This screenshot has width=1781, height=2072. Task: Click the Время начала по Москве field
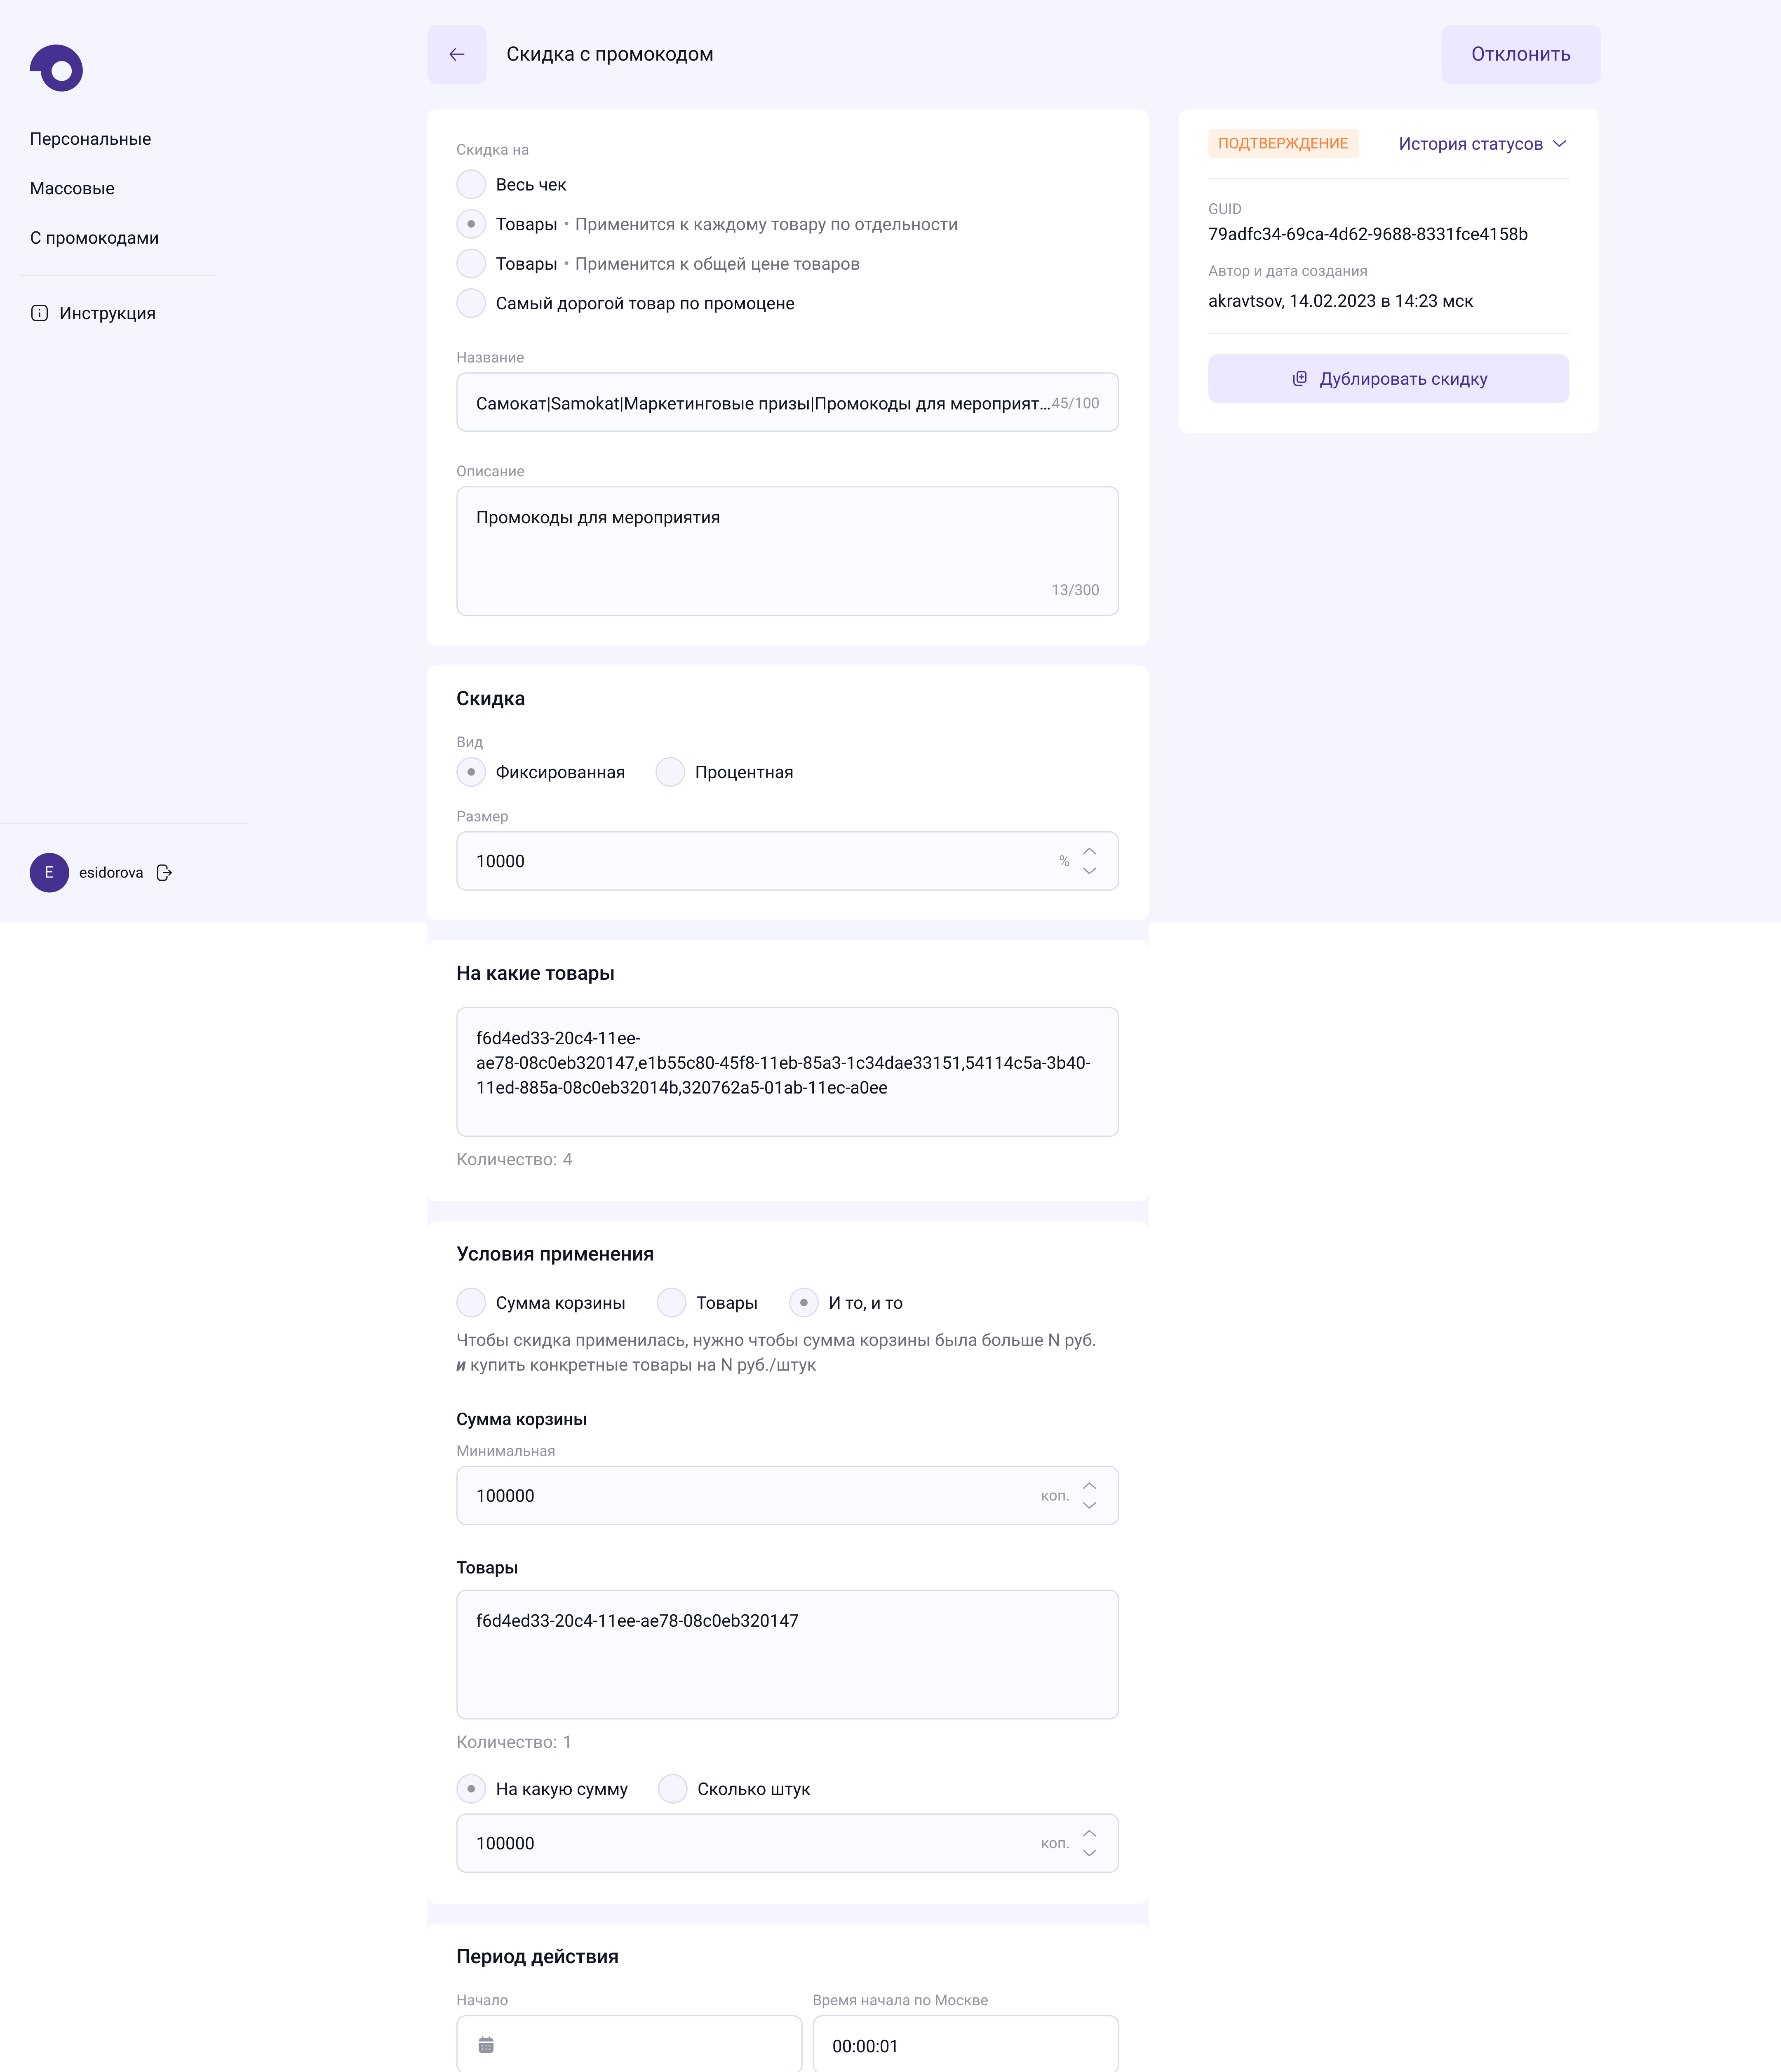pos(965,2045)
